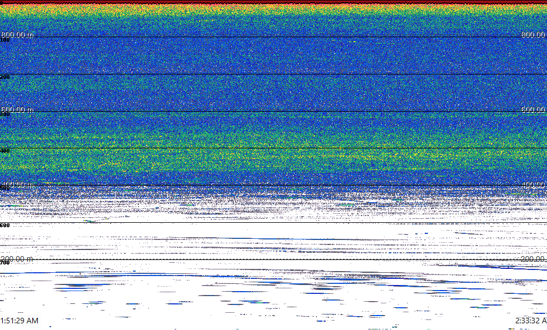Click the 1:51:29 AM start timestamp
This screenshot has height=330, width=547.
point(19,321)
